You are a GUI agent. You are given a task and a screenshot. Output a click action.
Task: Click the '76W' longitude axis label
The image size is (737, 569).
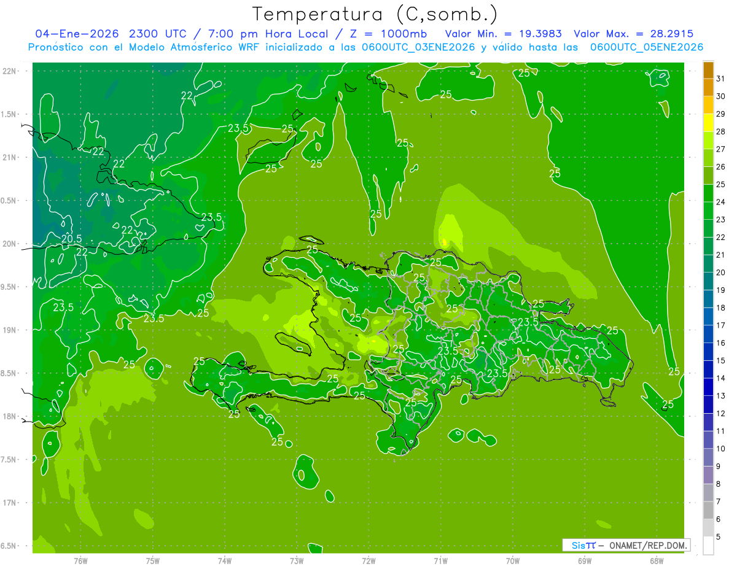tap(80, 560)
